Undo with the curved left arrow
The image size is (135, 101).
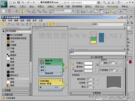[22, 2]
